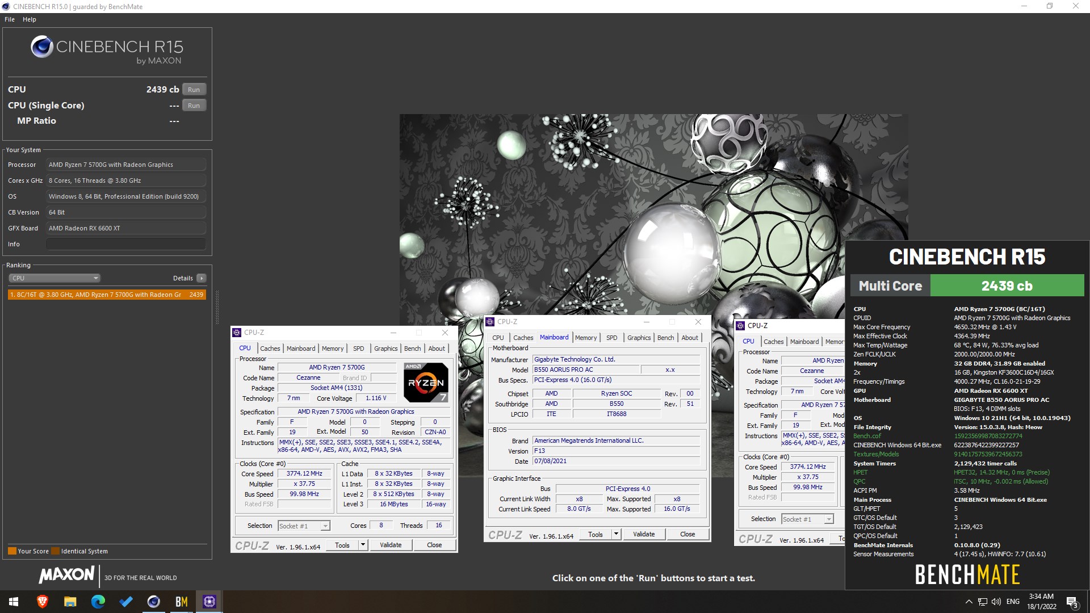Viewport: 1090px width, 613px height.
Task: Switch to BenchMate taskbar icon
Action: pyautogui.click(x=181, y=602)
